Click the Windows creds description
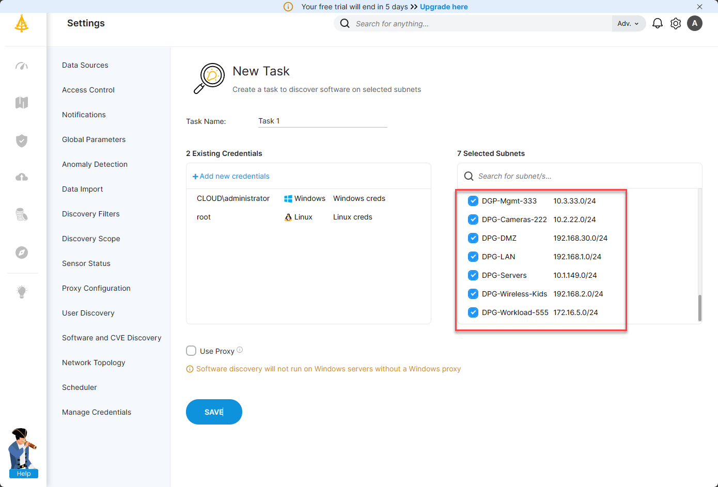This screenshot has height=487, width=718. [360, 199]
